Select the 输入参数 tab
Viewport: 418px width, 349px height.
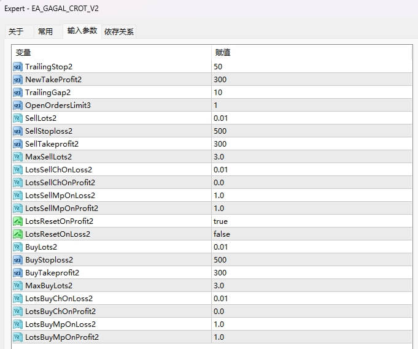click(x=82, y=31)
